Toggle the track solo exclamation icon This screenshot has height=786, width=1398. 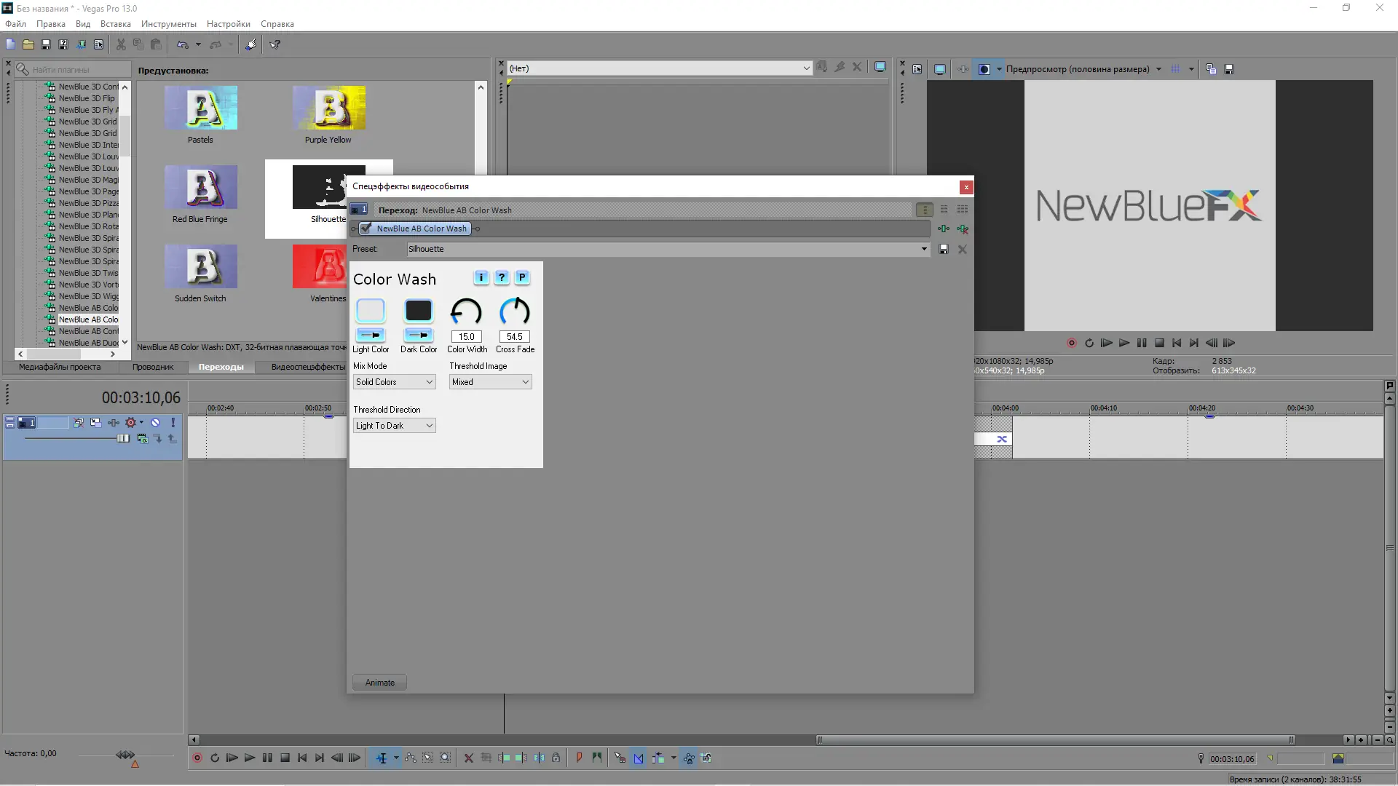pyautogui.click(x=173, y=422)
